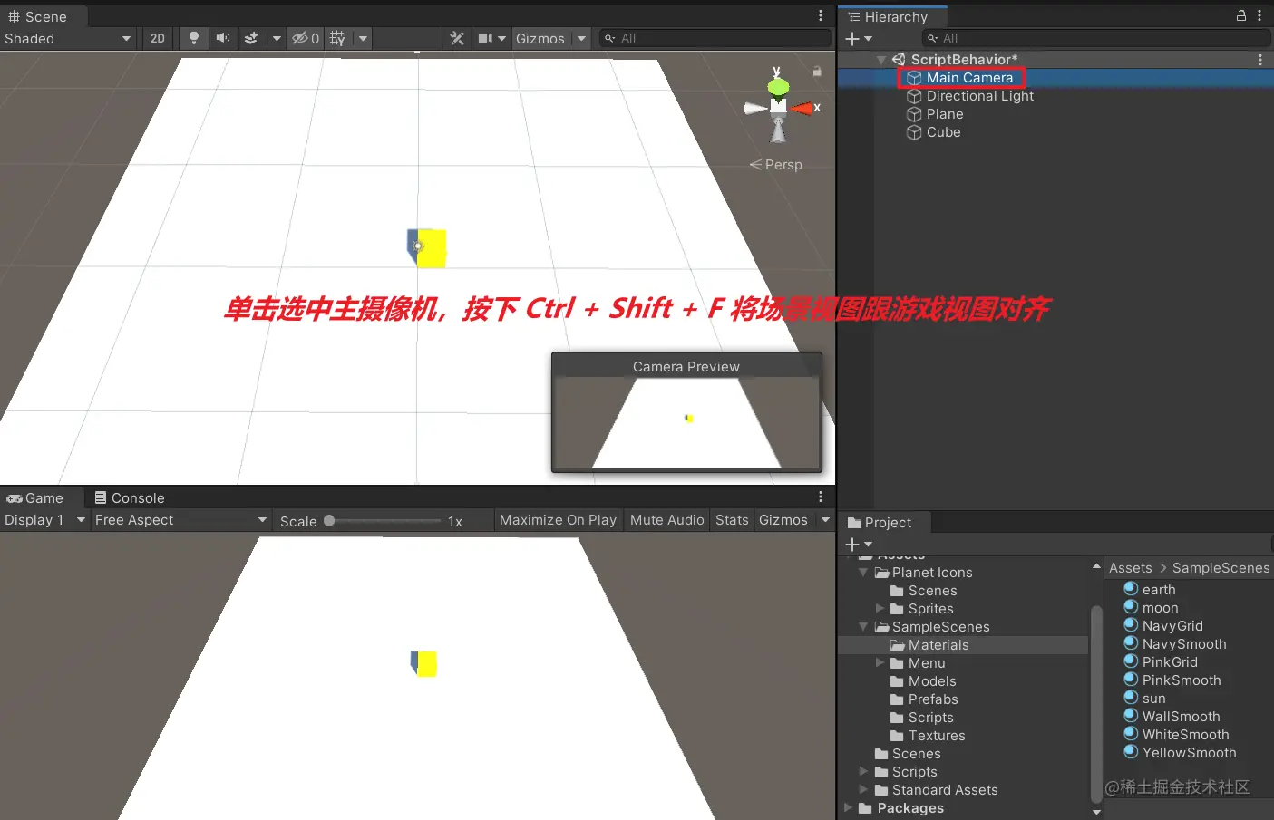Collapse the Planet Icons folder arrow
The image size is (1274, 820).
pyautogui.click(x=863, y=573)
